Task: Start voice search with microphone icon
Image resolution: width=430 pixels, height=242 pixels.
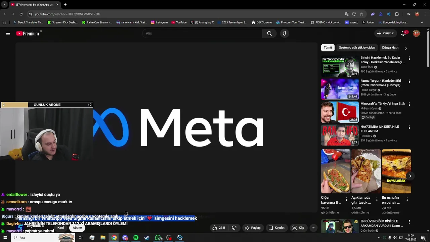Action: tap(285, 33)
